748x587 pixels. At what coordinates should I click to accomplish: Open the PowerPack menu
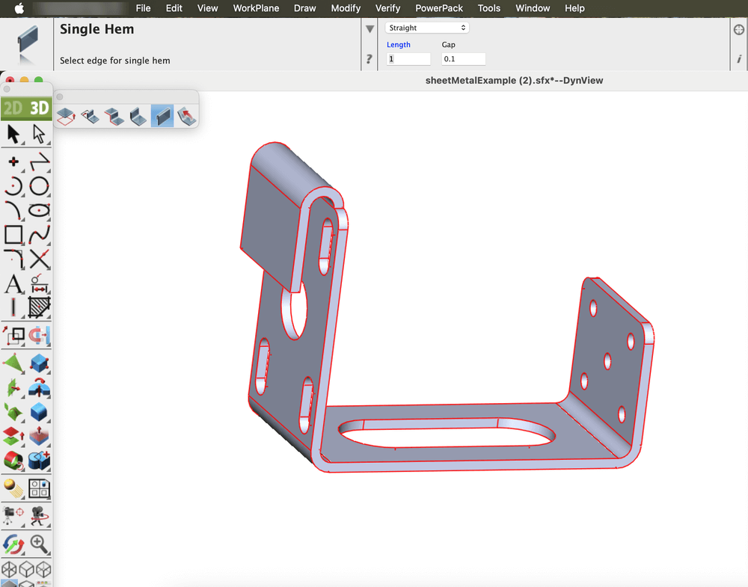[x=439, y=8]
